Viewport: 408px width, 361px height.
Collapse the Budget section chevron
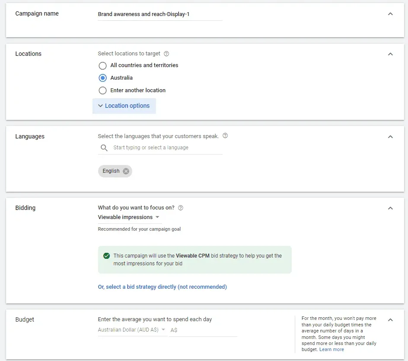(x=390, y=320)
